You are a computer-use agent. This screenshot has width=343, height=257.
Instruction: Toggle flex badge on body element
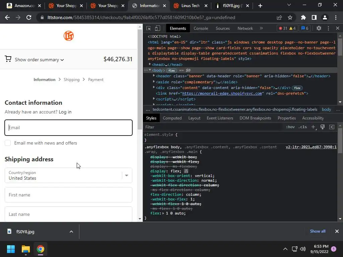[171, 70]
